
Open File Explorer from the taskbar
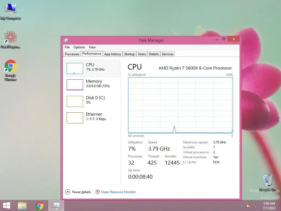(22, 206)
